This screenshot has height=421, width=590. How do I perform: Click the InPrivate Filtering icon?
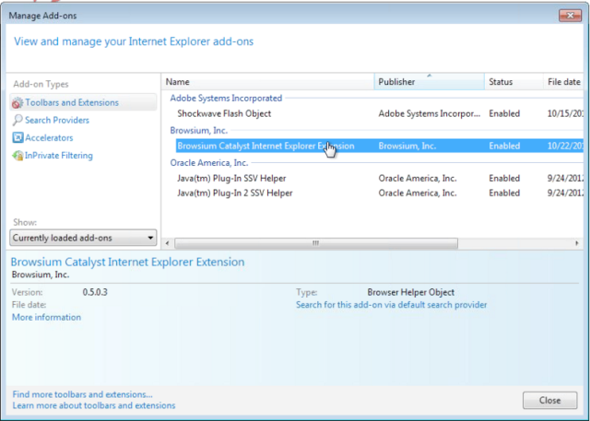click(18, 156)
